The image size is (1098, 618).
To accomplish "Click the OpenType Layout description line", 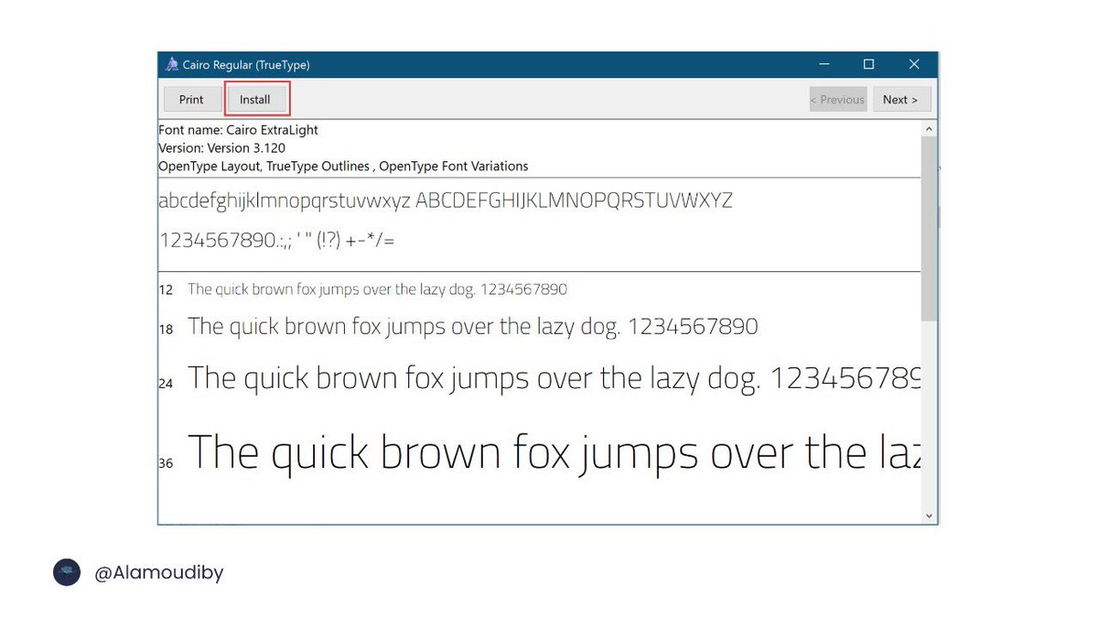I will [343, 166].
